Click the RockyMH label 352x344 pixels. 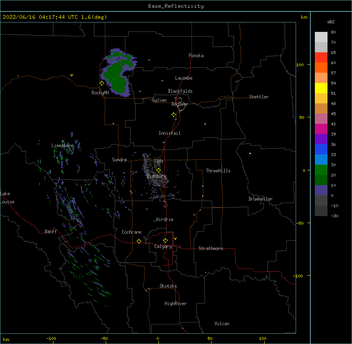click(100, 93)
